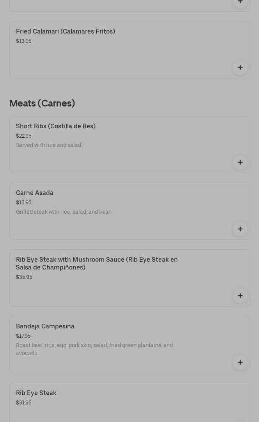Open the Bandeja Campesina item title
Screen dimensions: 259x422
tap(45, 326)
